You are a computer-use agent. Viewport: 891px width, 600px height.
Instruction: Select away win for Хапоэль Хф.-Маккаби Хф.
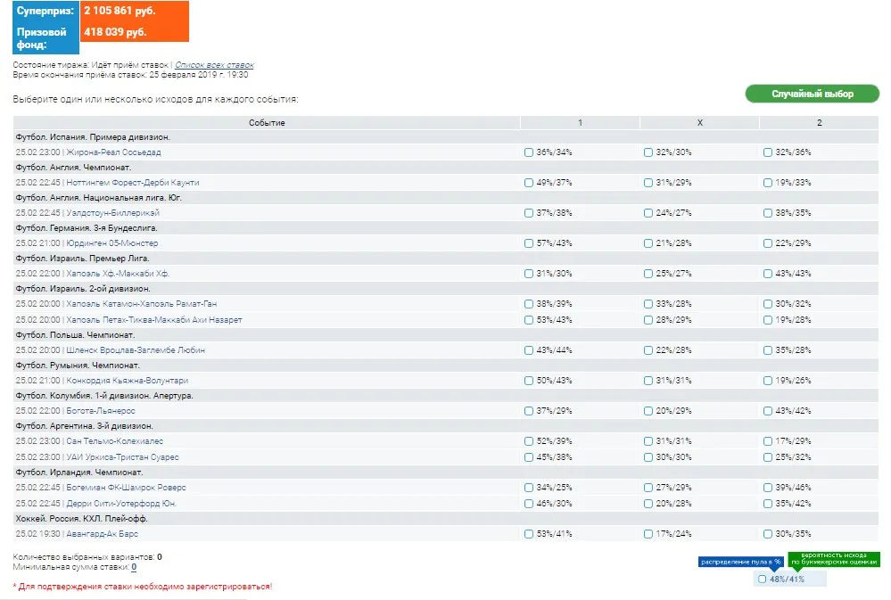click(768, 274)
